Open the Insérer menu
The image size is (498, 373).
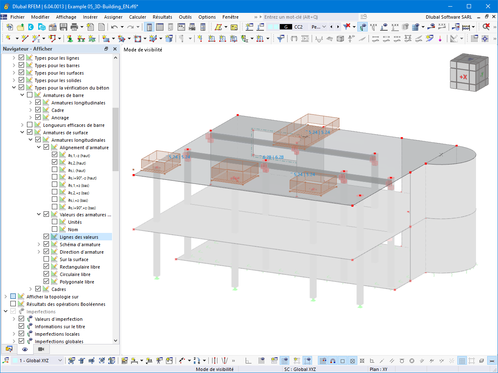click(x=90, y=17)
